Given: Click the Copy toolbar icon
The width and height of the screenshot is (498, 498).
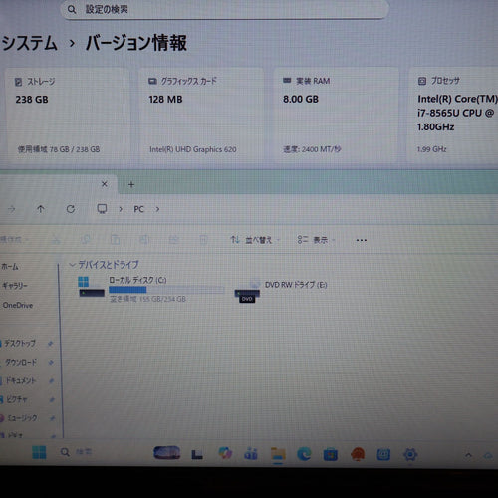Looking at the screenshot, I should (x=87, y=239).
